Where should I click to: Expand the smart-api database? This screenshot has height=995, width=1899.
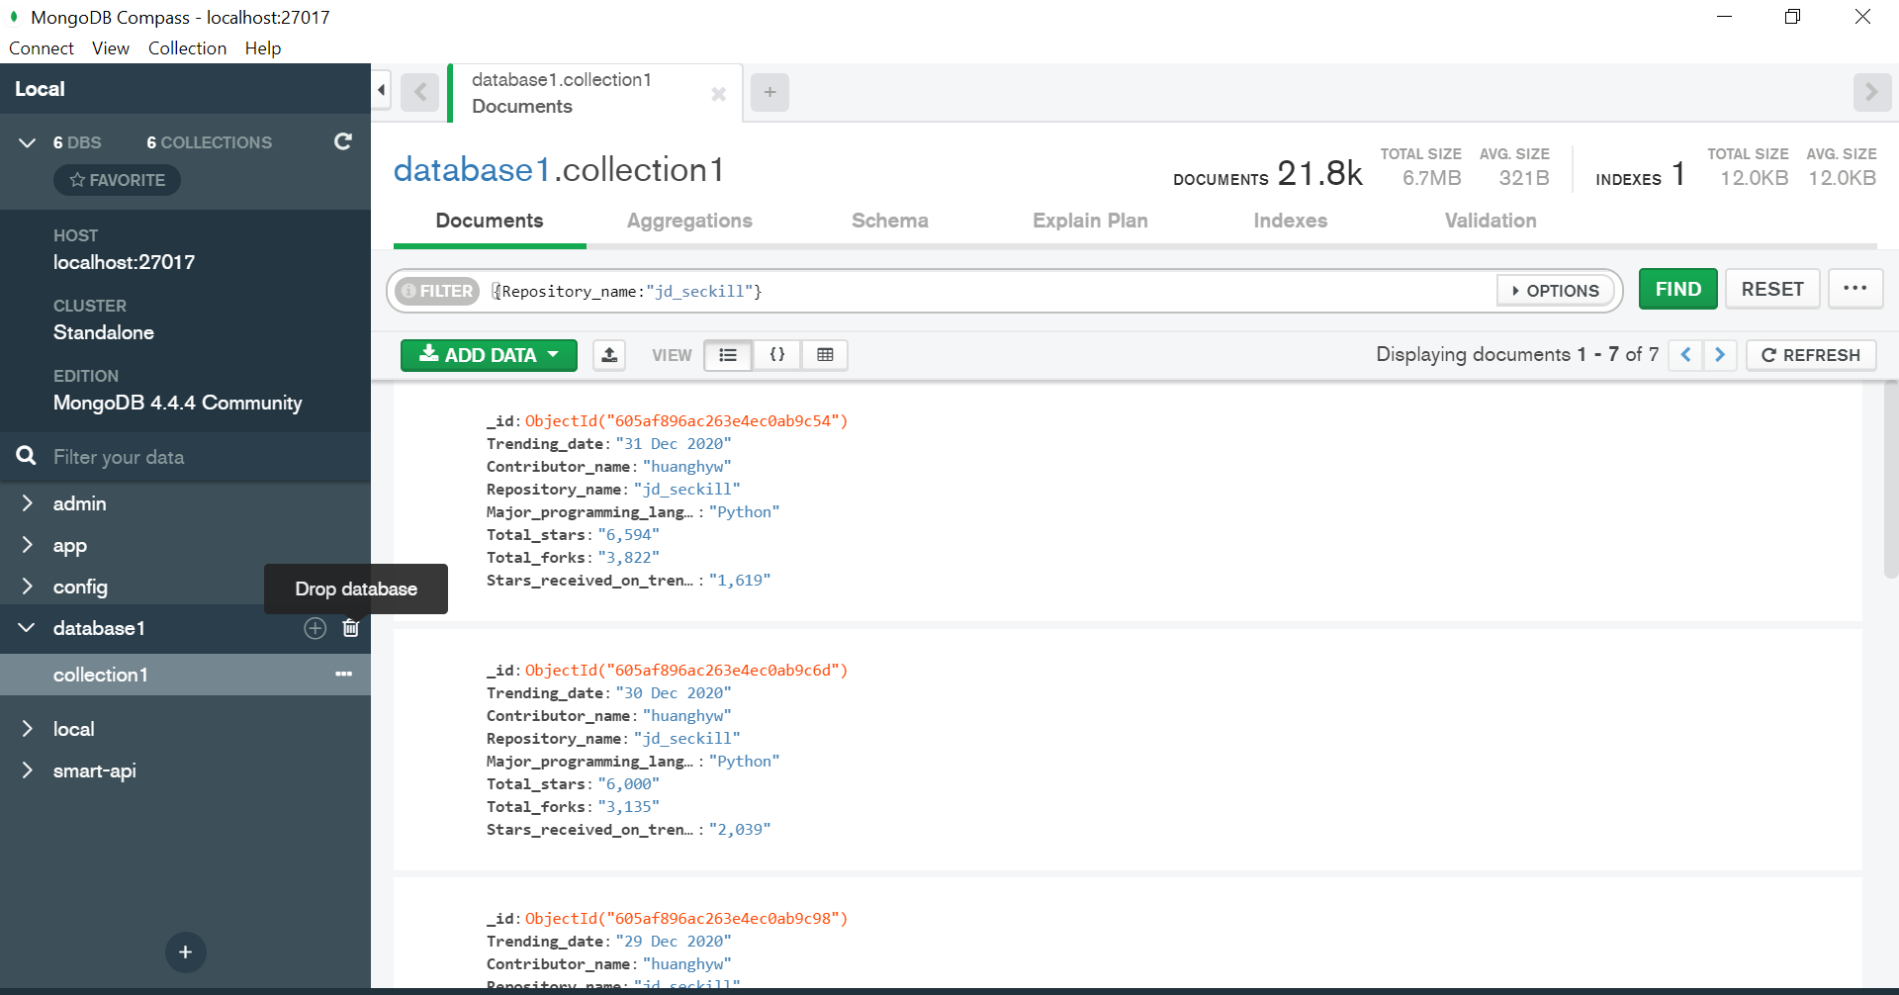(x=28, y=770)
